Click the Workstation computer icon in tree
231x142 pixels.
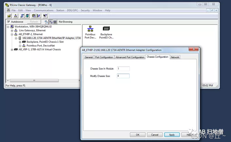pyautogui.click(x=12, y=27)
